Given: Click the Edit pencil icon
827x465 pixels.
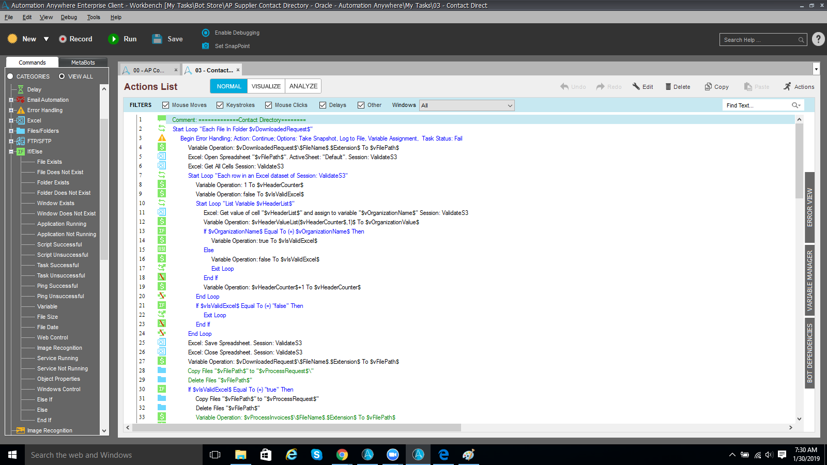Looking at the screenshot, I should pyautogui.click(x=636, y=86).
